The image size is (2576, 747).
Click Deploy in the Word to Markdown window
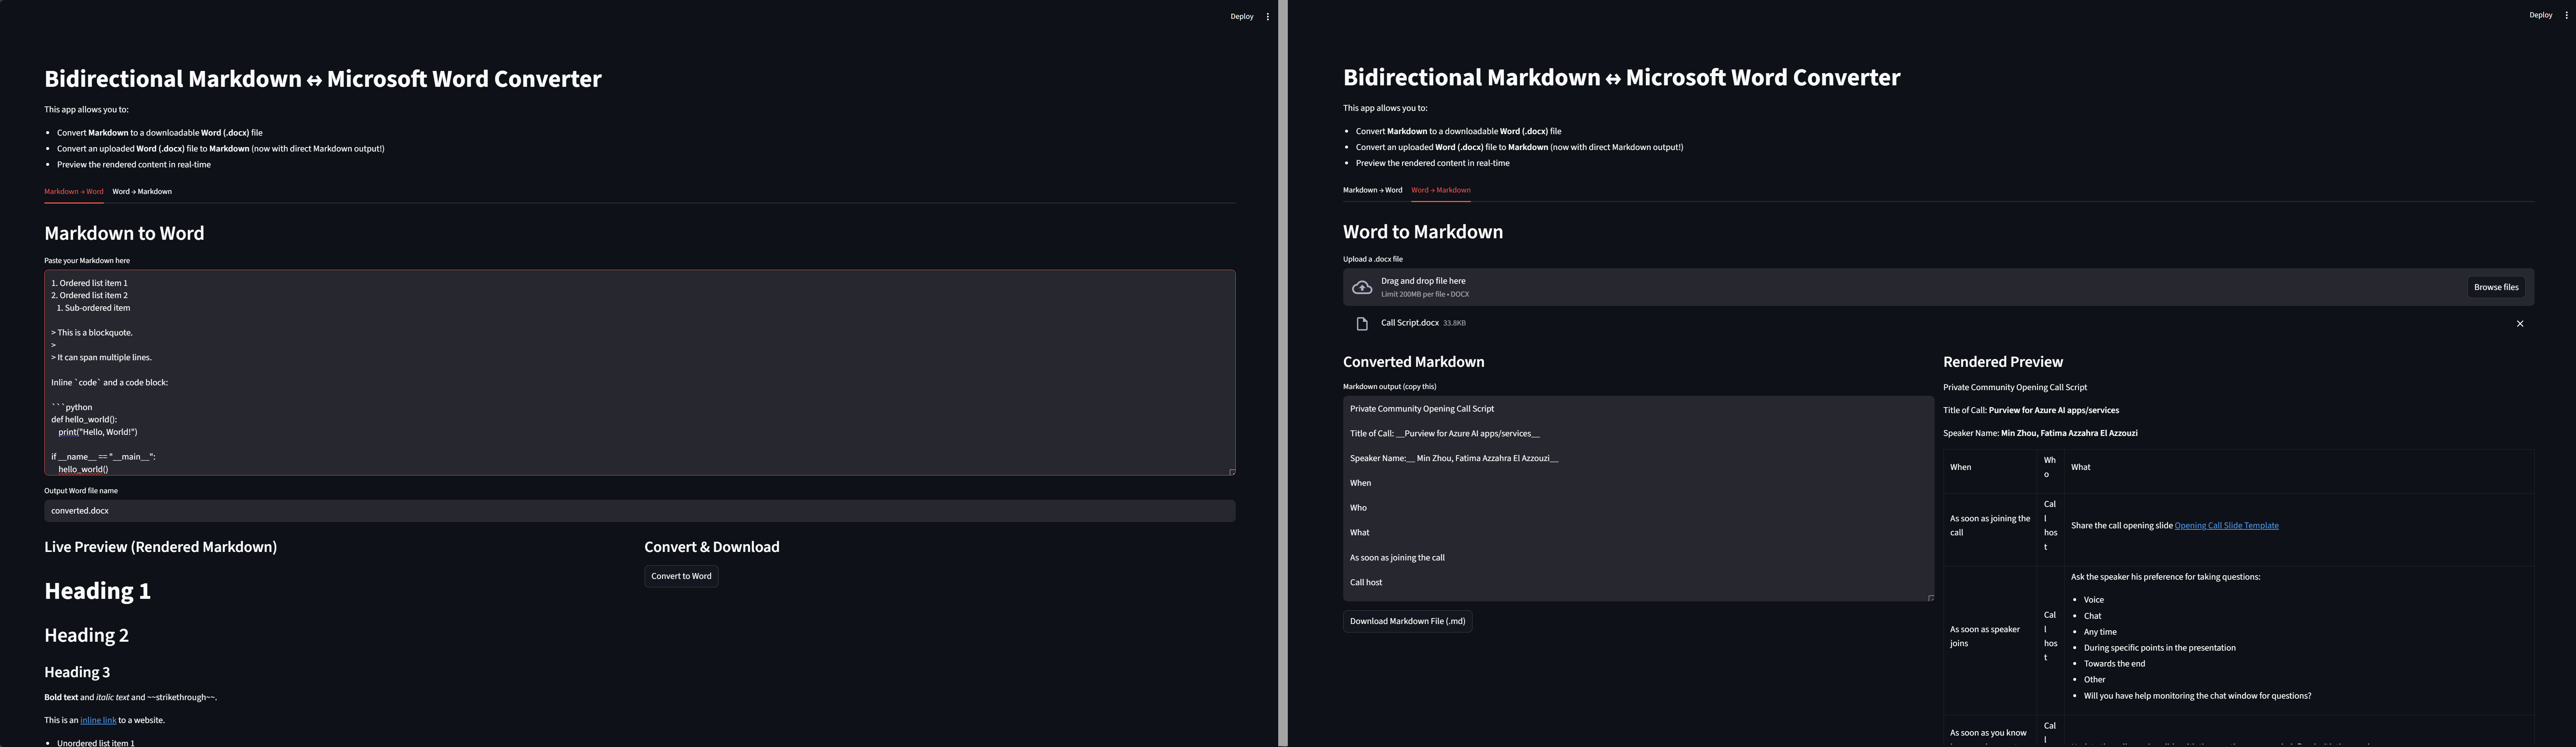2540,15
